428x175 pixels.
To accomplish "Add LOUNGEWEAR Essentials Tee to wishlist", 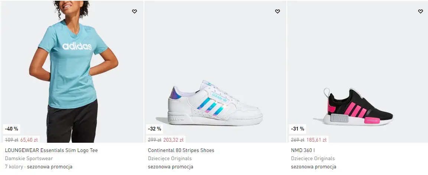I will (x=134, y=11).
